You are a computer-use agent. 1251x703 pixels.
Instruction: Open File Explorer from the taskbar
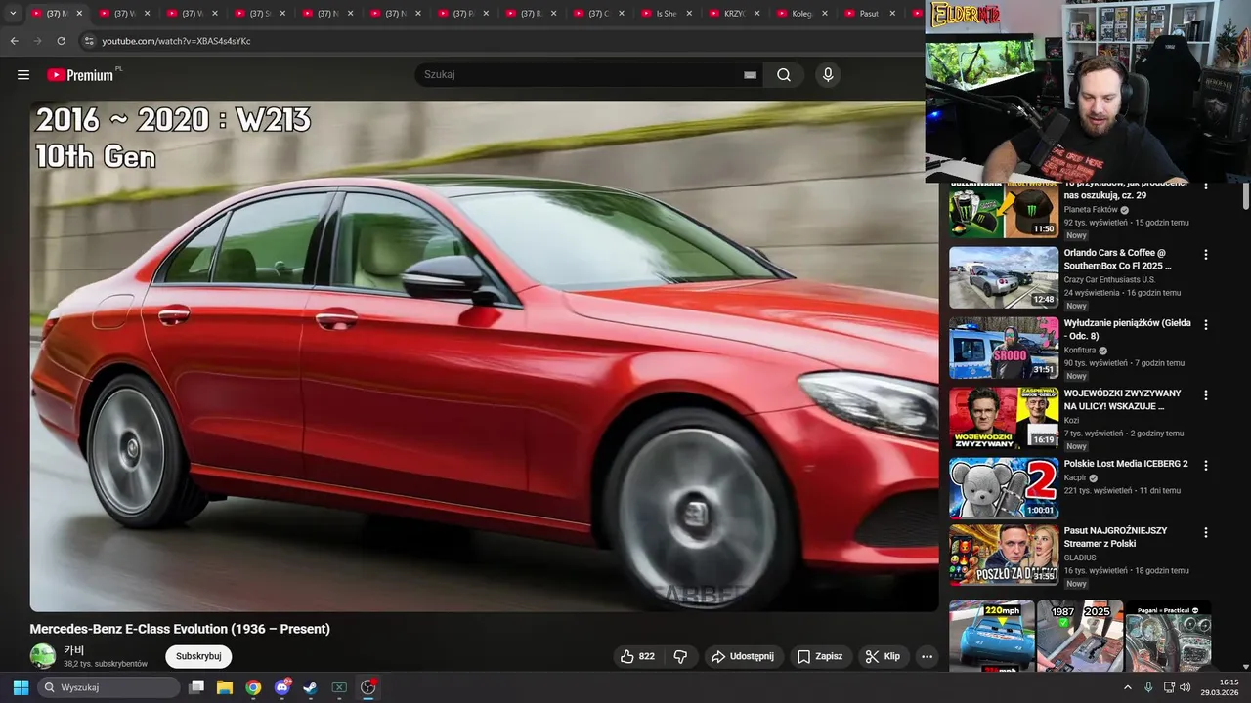(225, 687)
